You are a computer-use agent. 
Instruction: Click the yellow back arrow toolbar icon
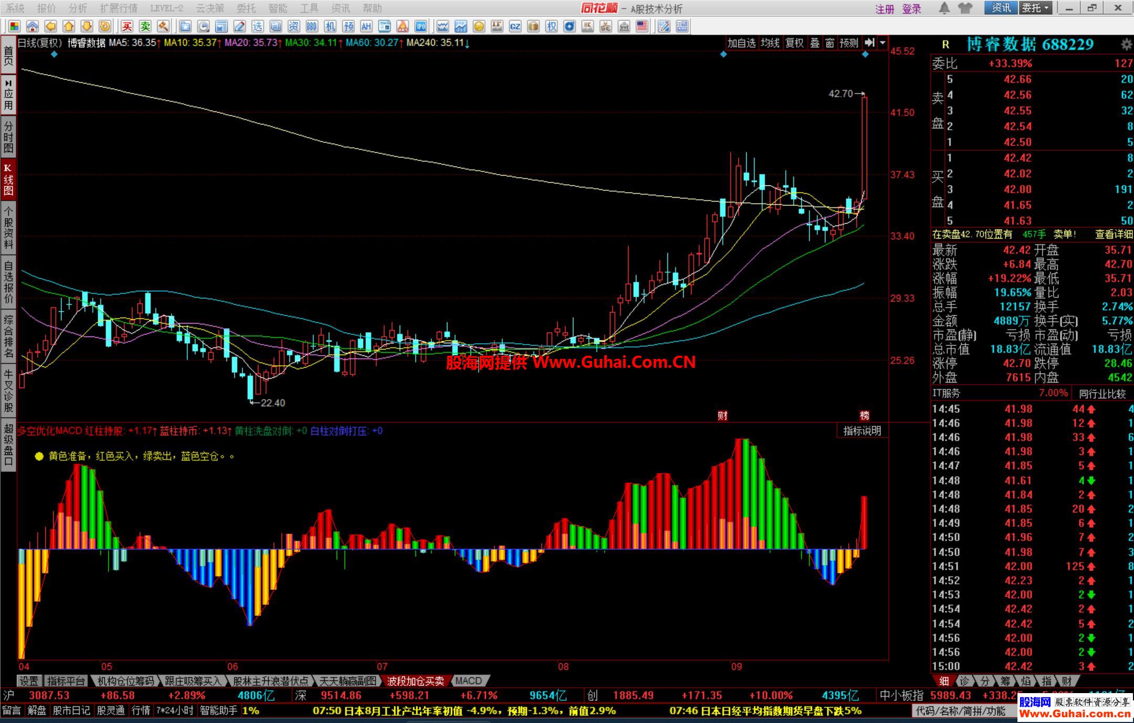click(x=50, y=26)
